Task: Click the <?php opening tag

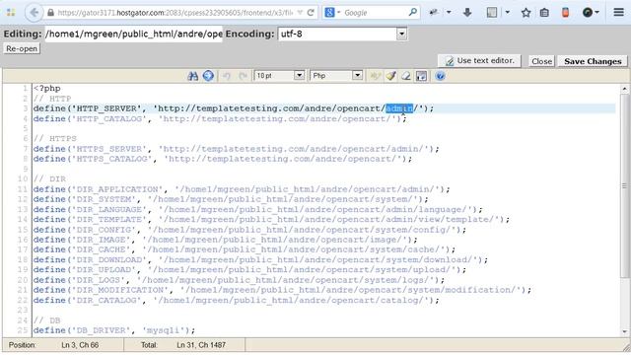Action: point(47,88)
